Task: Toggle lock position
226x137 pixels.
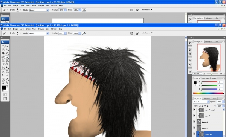Action: click(205, 106)
